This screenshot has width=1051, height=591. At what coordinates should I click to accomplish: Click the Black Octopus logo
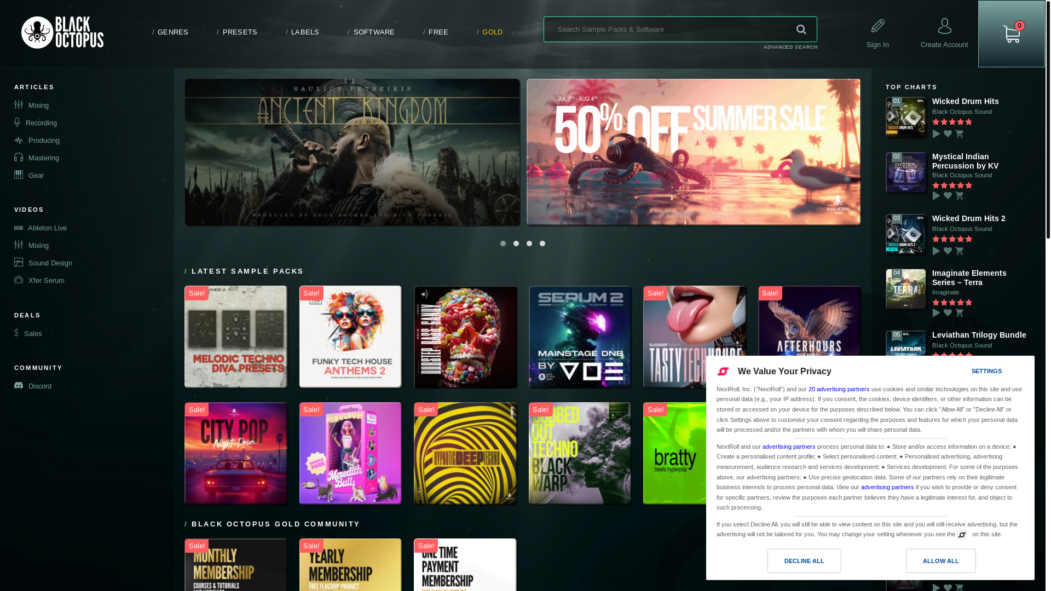[x=62, y=33]
